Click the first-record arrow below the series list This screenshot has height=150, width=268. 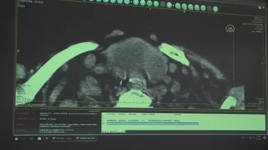[x=103, y=131]
